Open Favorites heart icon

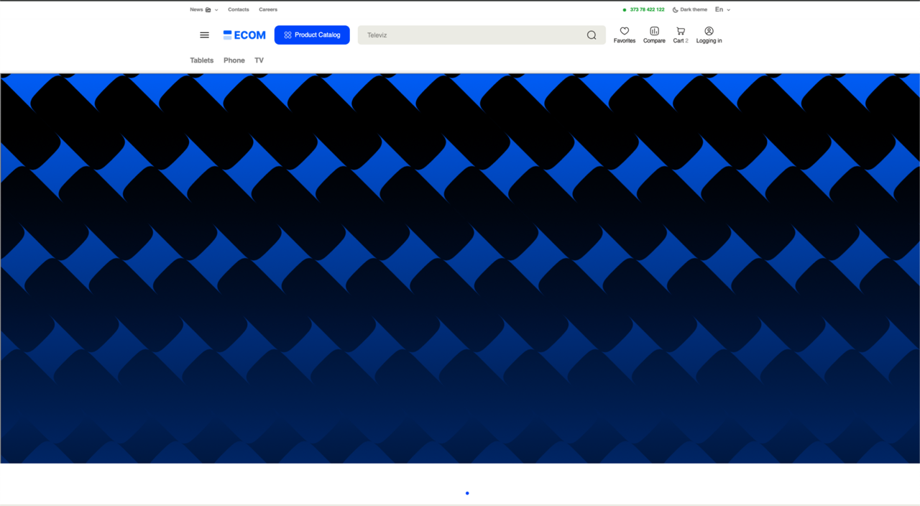[x=625, y=31]
